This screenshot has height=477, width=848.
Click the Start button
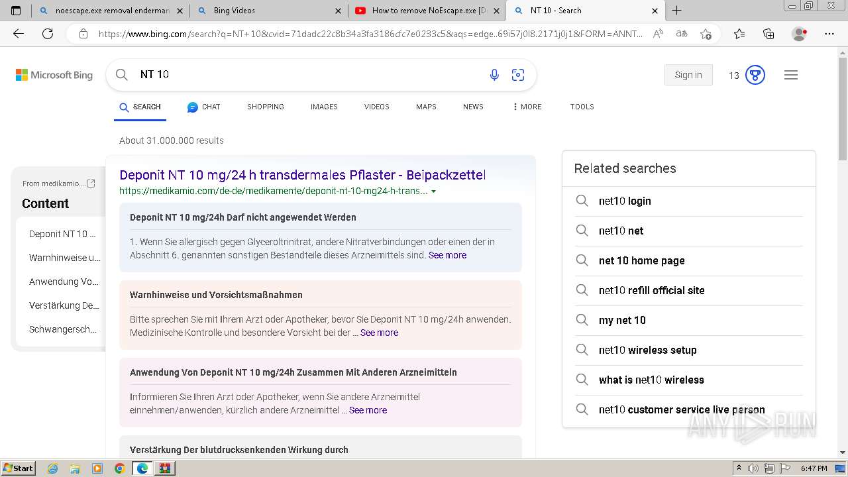pyautogui.click(x=18, y=468)
